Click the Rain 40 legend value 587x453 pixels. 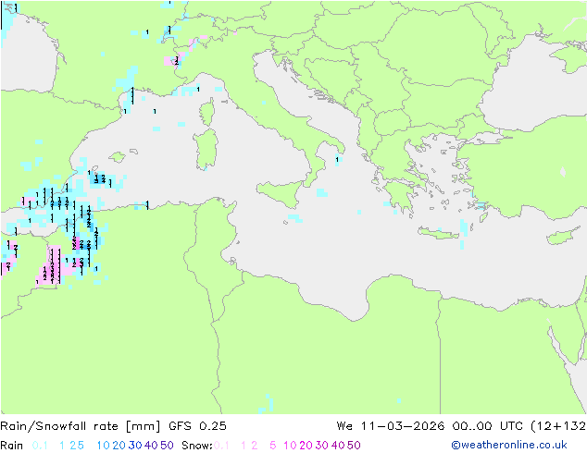(x=151, y=446)
